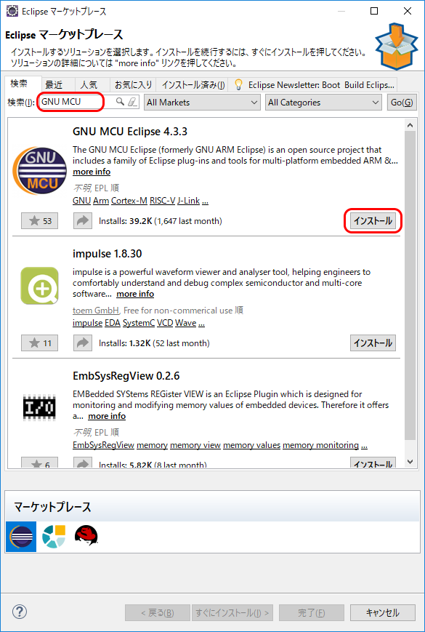Viewport: 425px width, 632px height.
Task: Open the インストール済み tab
Action: tap(193, 85)
